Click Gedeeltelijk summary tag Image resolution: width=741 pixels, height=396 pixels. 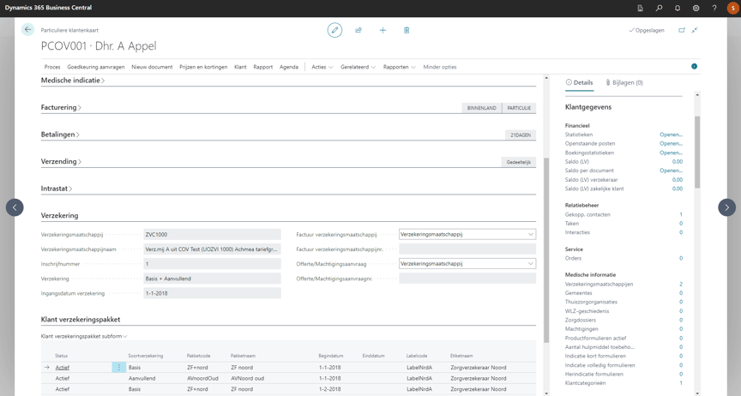pyautogui.click(x=518, y=162)
